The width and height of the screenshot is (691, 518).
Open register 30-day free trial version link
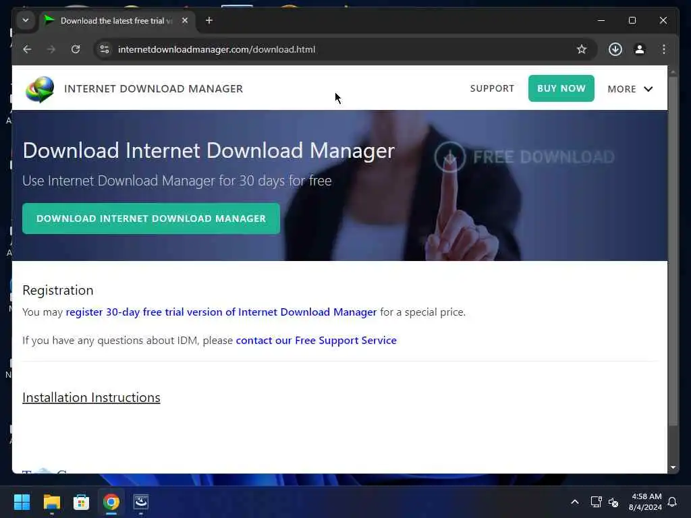(221, 312)
